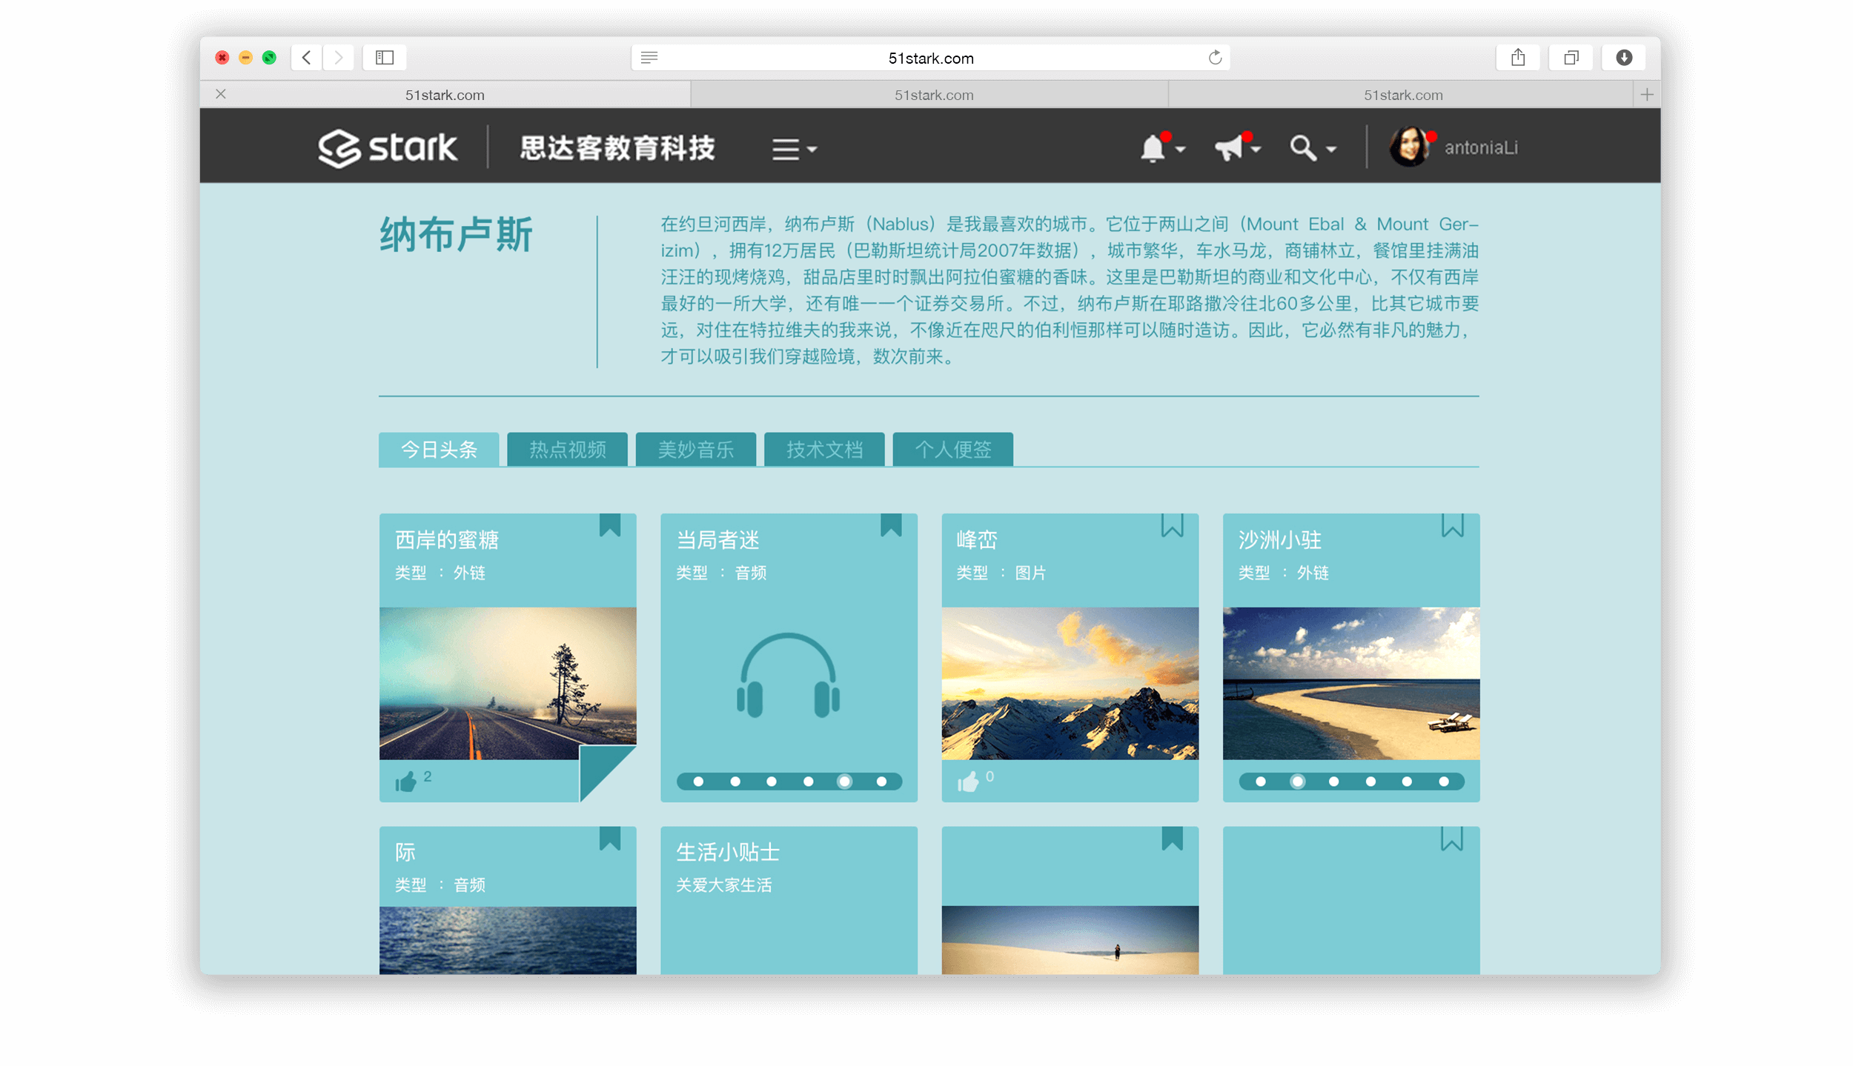Select the 今日头条 tab
This screenshot has height=1066, width=1853.
(x=439, y=449)
